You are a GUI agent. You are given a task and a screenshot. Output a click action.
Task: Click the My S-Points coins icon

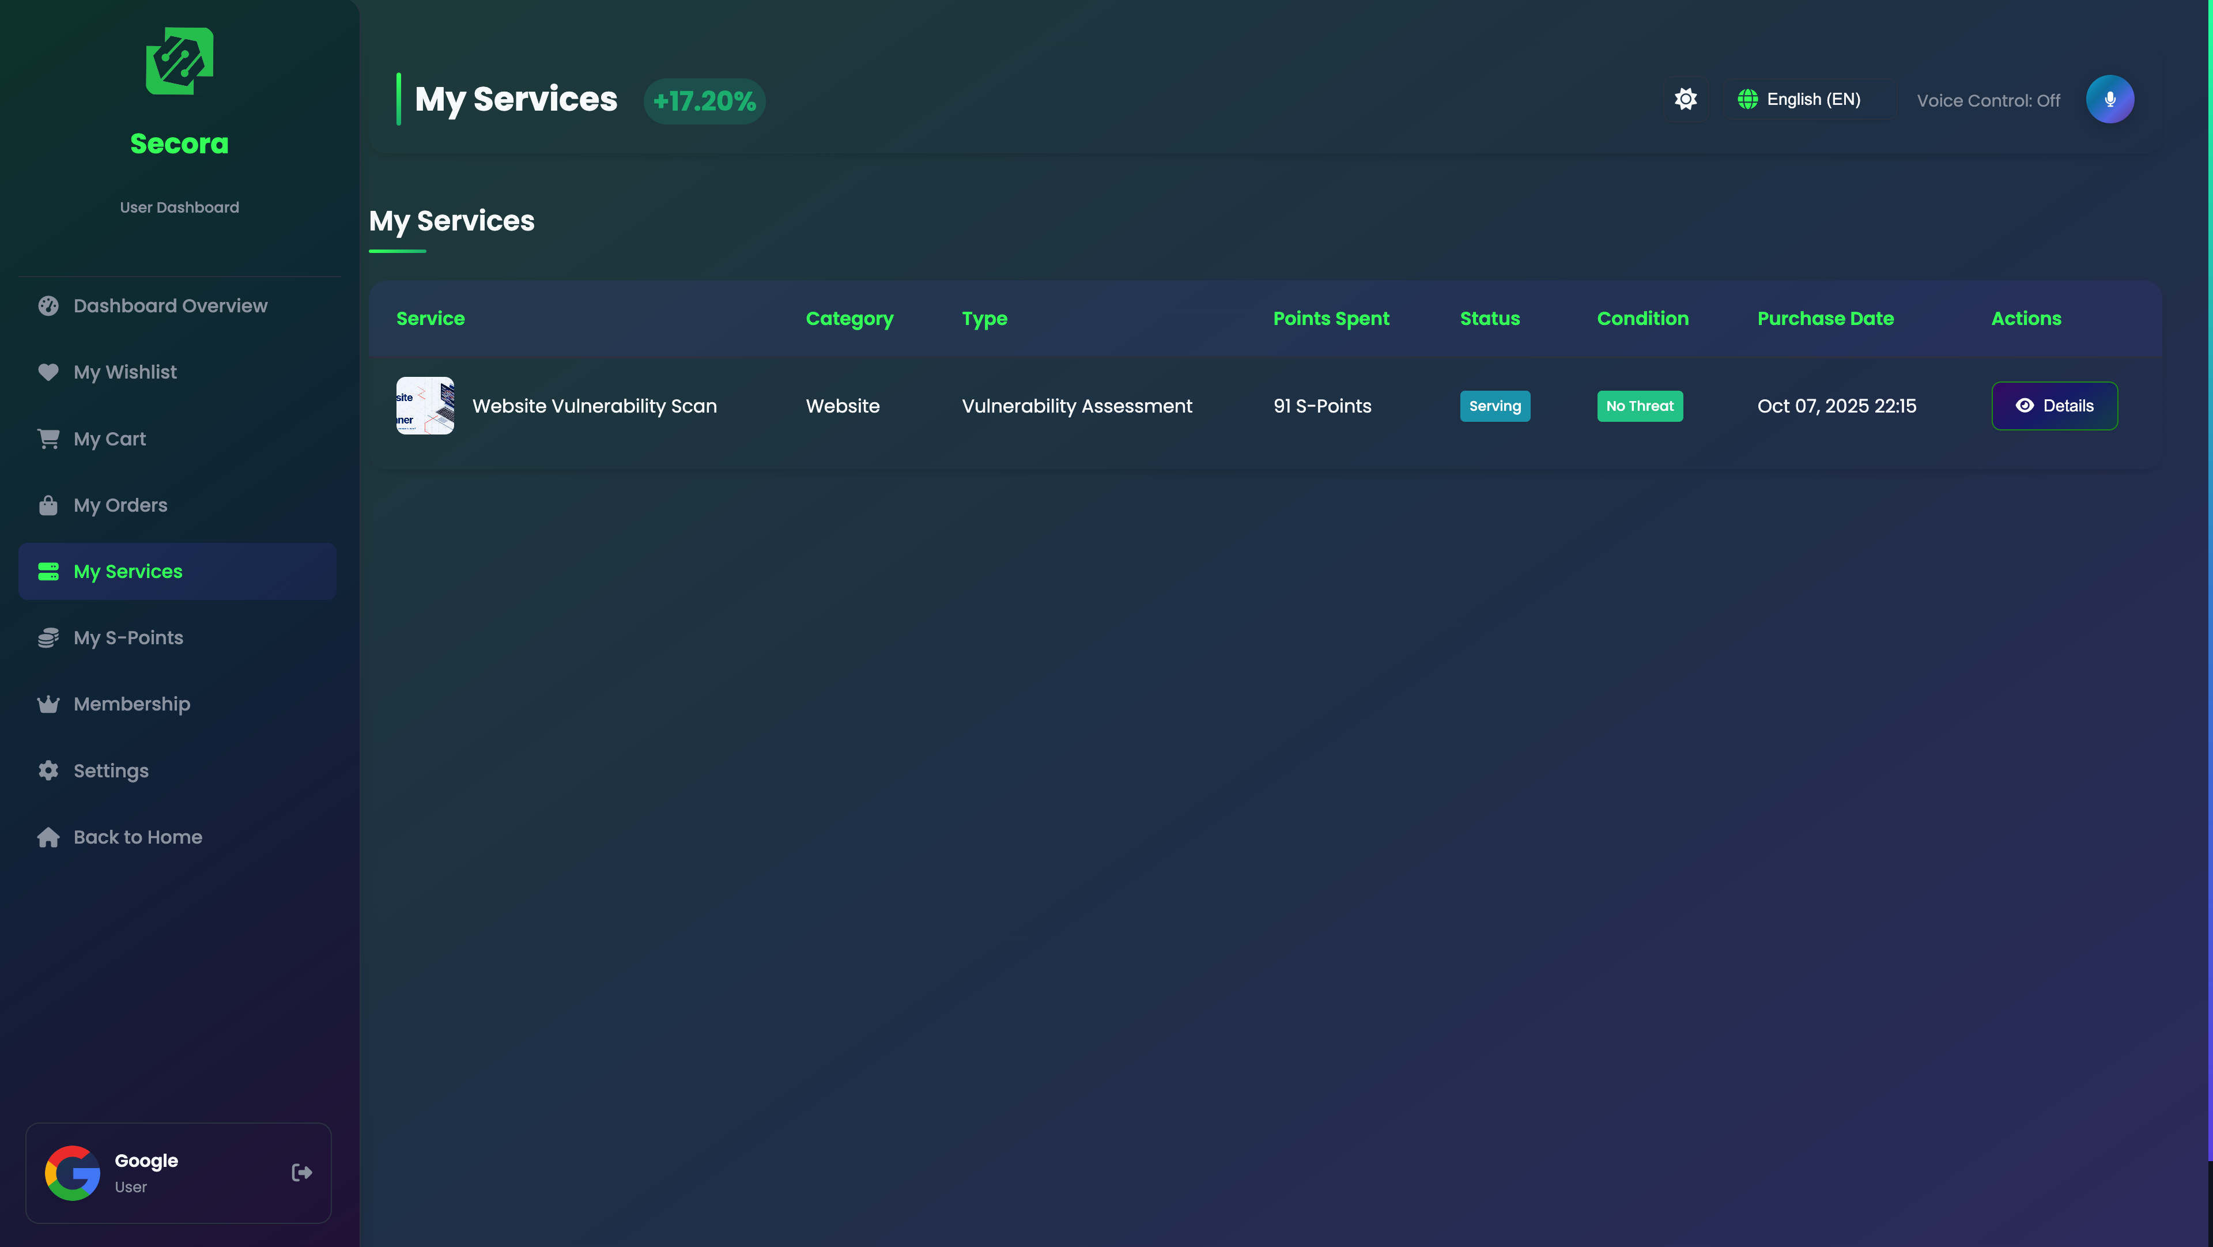pos(48,637)
